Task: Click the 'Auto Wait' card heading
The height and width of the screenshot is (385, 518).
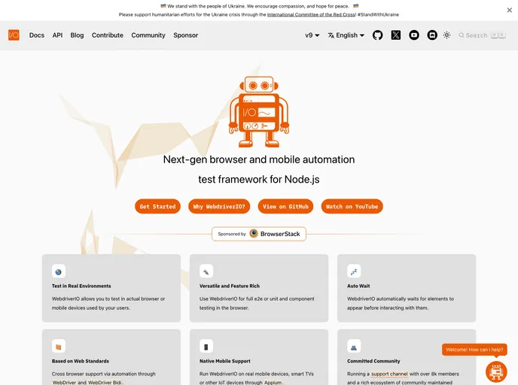Action: [x=358, y=286]
